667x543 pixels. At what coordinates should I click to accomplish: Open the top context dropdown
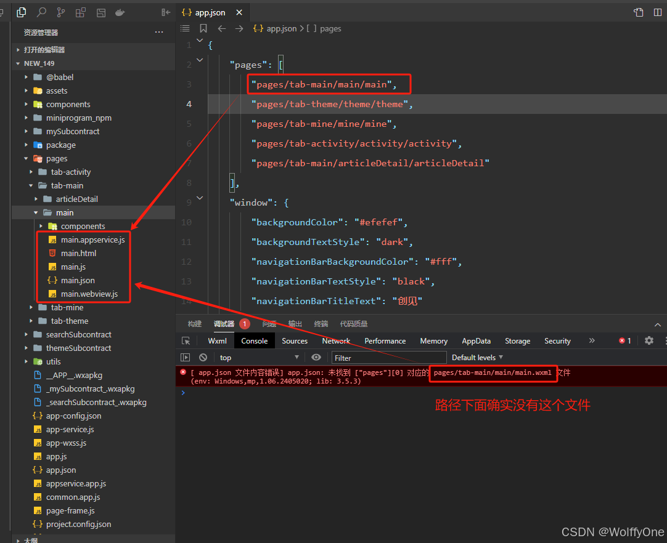coord(259,357)
